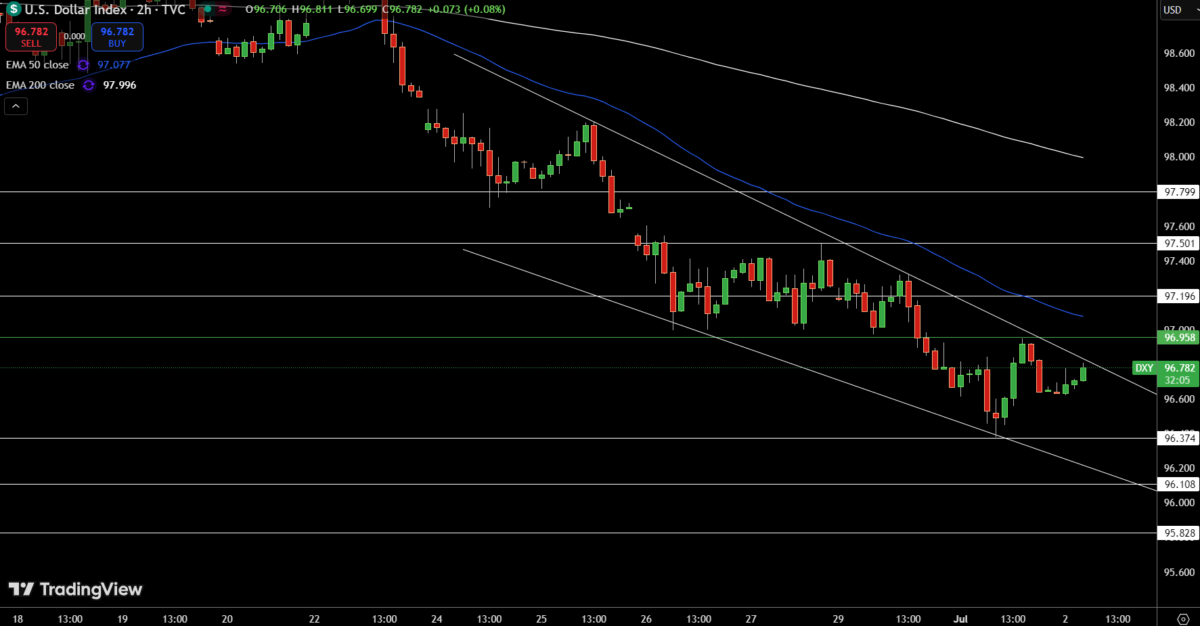Open the U.S. Dollar Index symbol title
1200x626 pixels.
point(105,9)
